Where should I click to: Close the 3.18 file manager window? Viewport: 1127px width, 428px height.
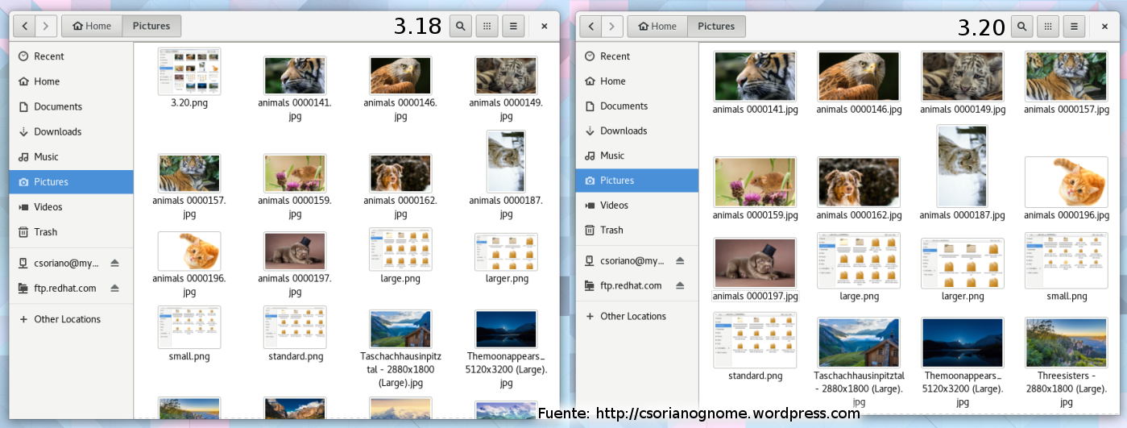pyautogui.click(x=545, y=26)
